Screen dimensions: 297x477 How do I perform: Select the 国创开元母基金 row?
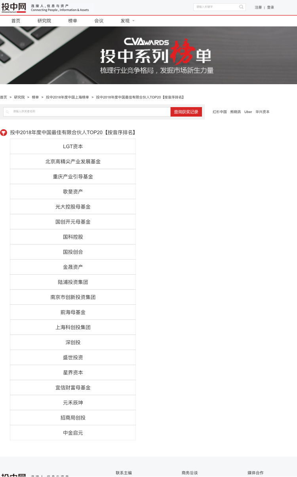pos(73,222)
